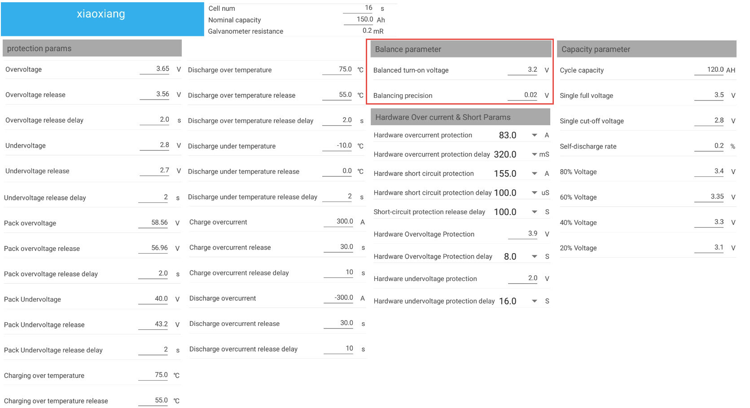Click the xiaoxiang blue header button
This screenshot has width=750, height=408.
tap(102, 19)
